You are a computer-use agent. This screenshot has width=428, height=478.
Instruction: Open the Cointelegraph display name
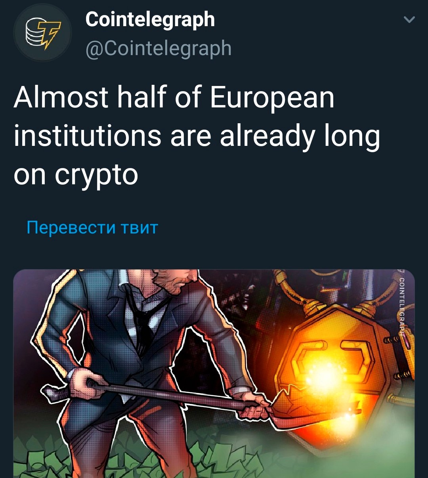coord(150,19)
